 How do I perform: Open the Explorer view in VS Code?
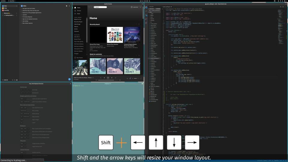tap(146, 7)
